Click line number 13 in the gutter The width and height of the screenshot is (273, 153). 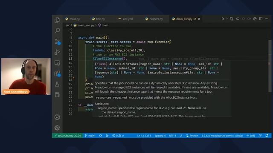point(70,59)
